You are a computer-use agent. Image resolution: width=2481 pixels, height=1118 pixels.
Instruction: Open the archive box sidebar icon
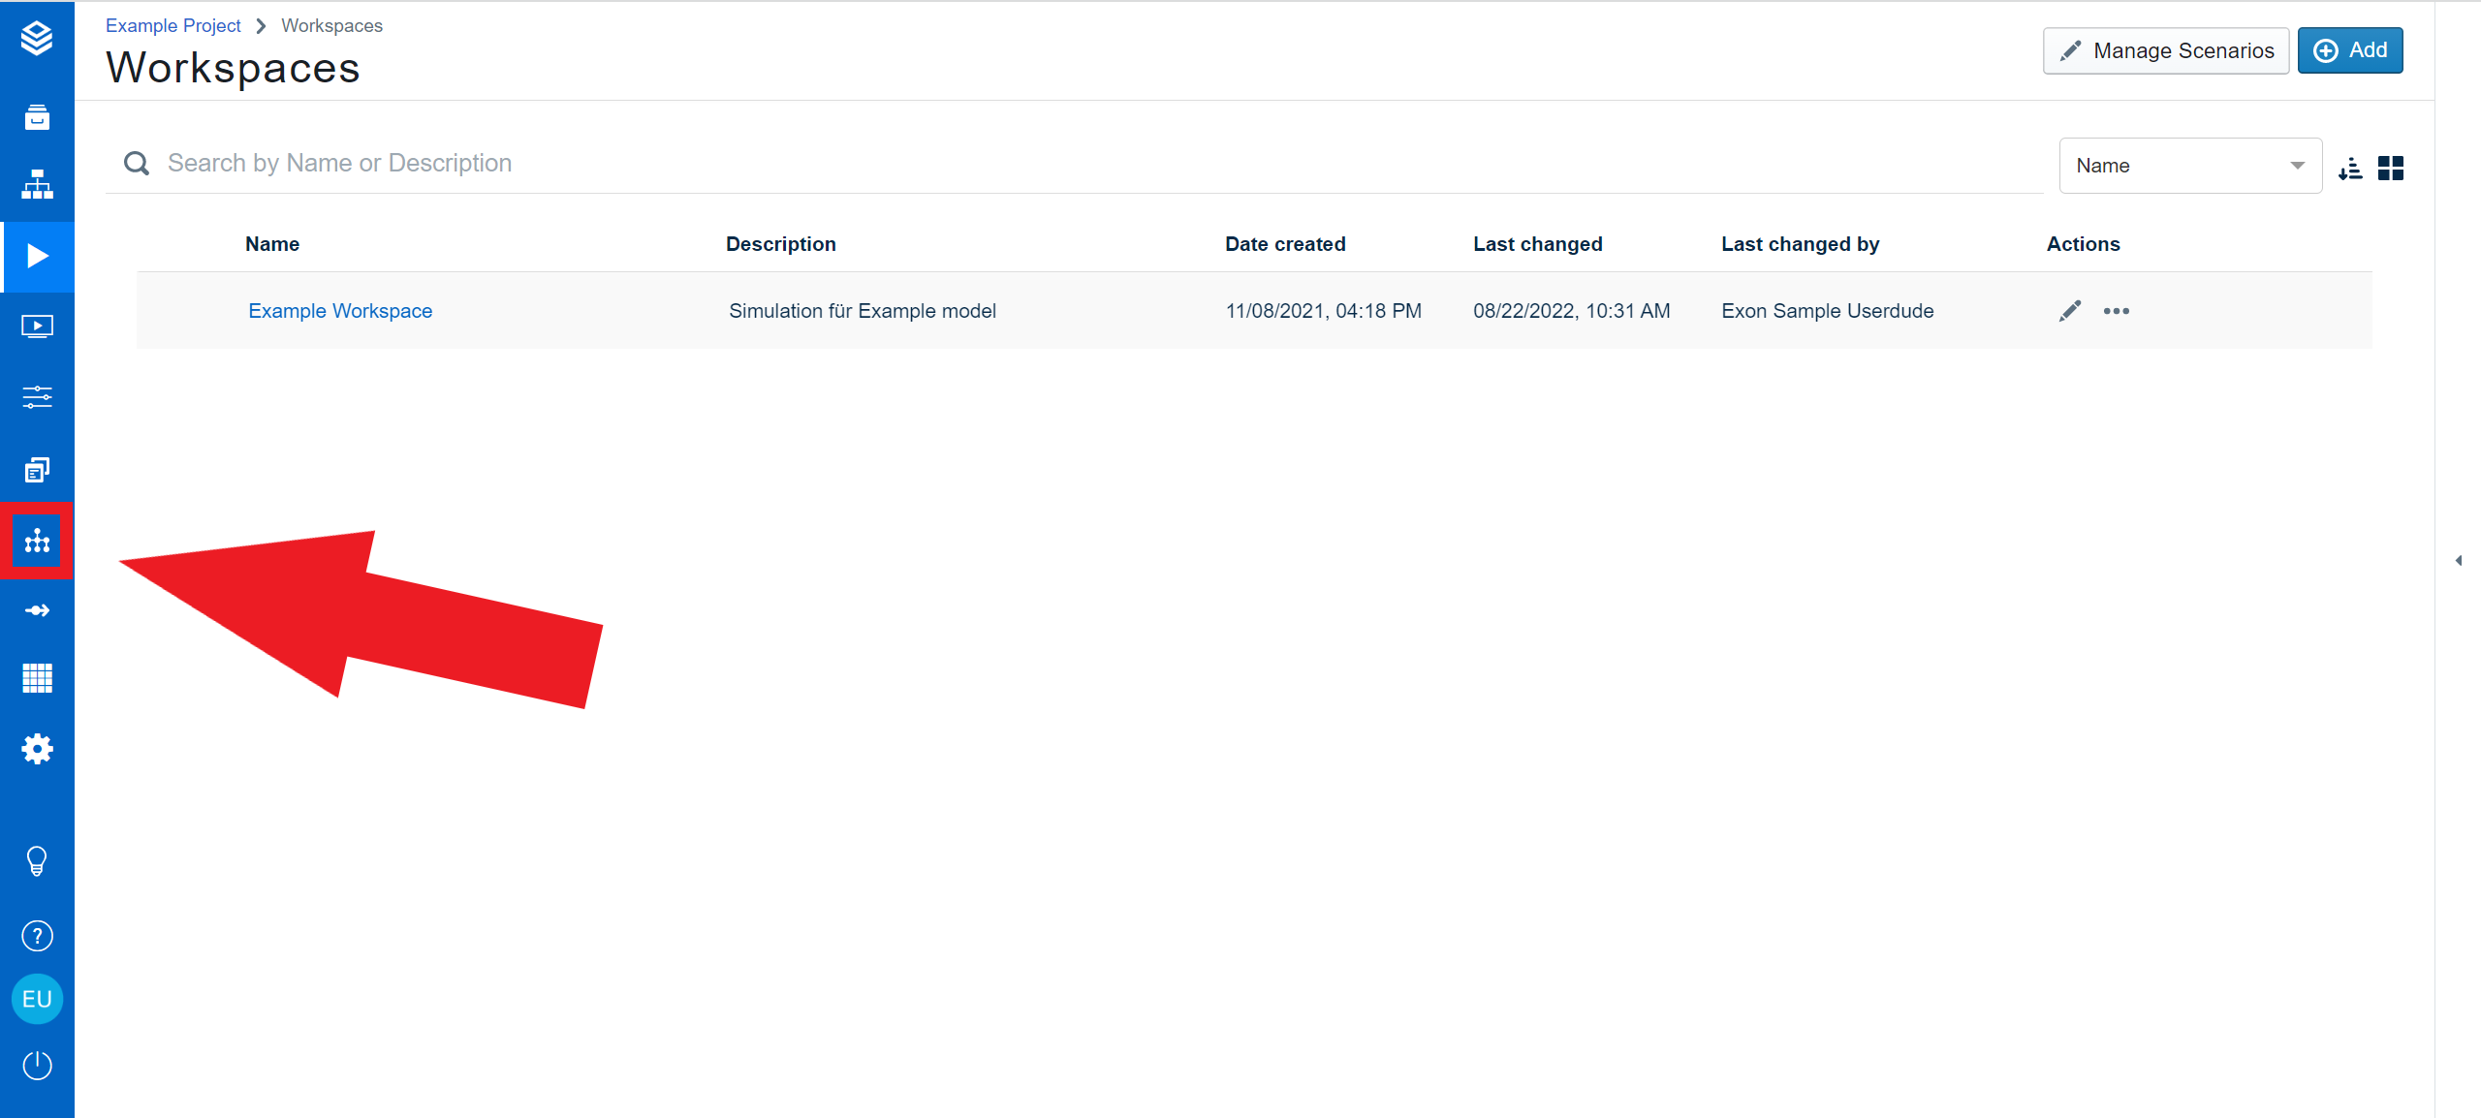click(37, 117)
